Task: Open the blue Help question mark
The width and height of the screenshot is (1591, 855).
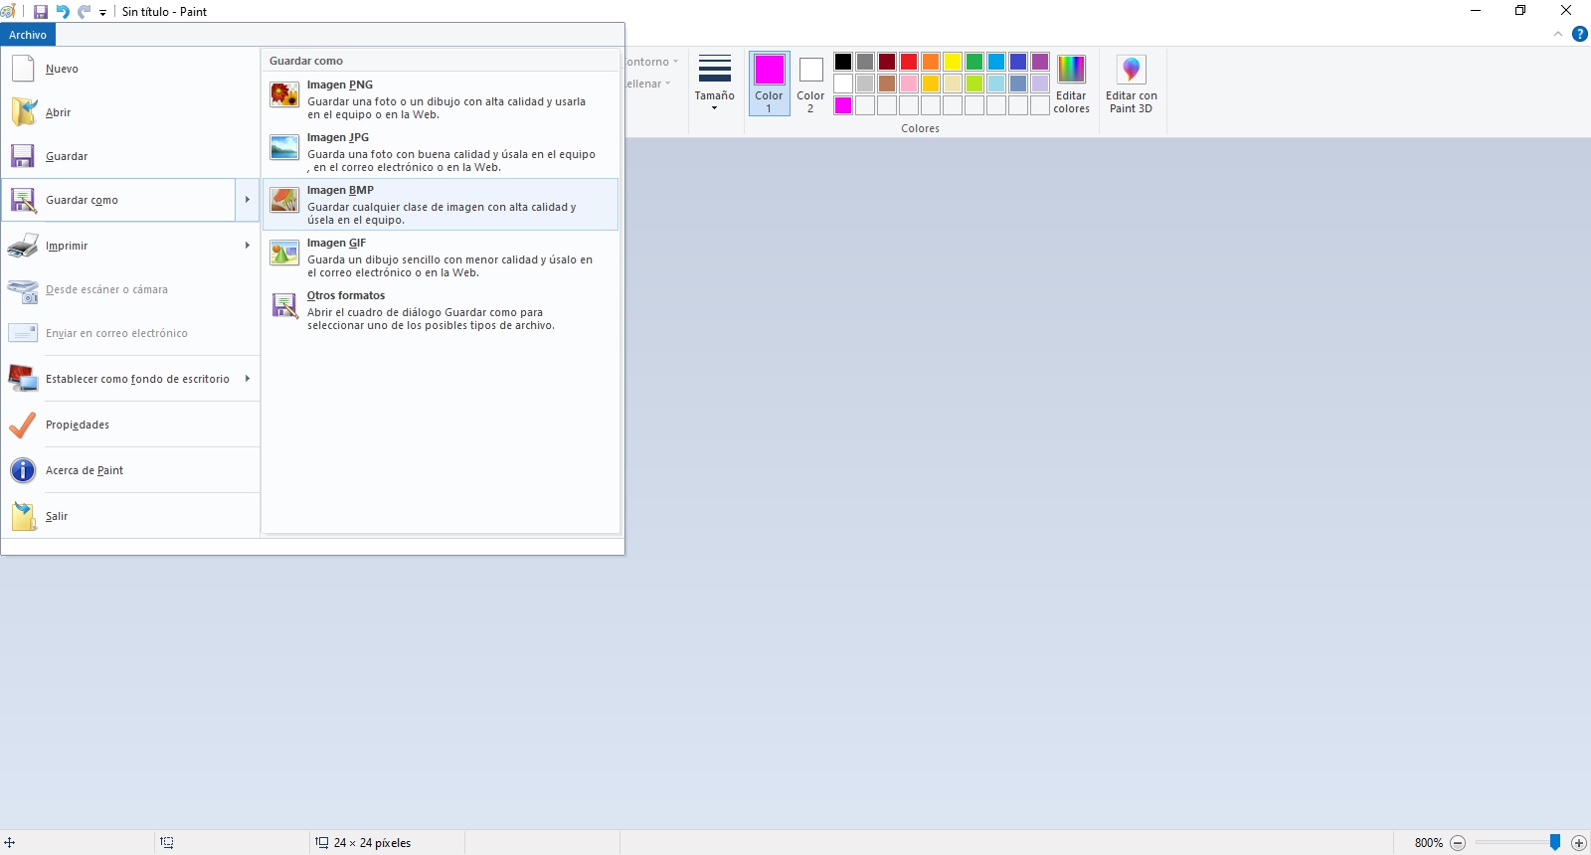Action: pyautogui.click(x=1579, y=34)
